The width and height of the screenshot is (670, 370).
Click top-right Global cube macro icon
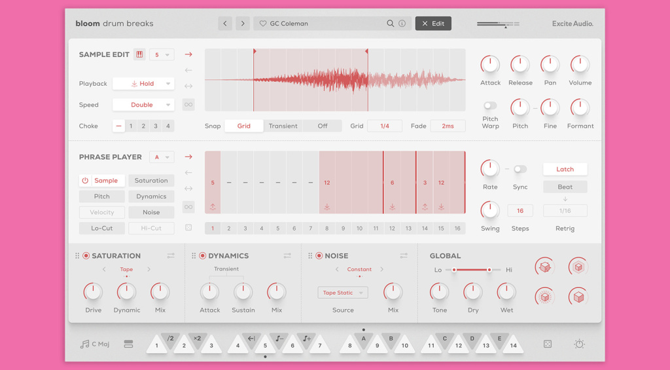click(x=578, y=267)
